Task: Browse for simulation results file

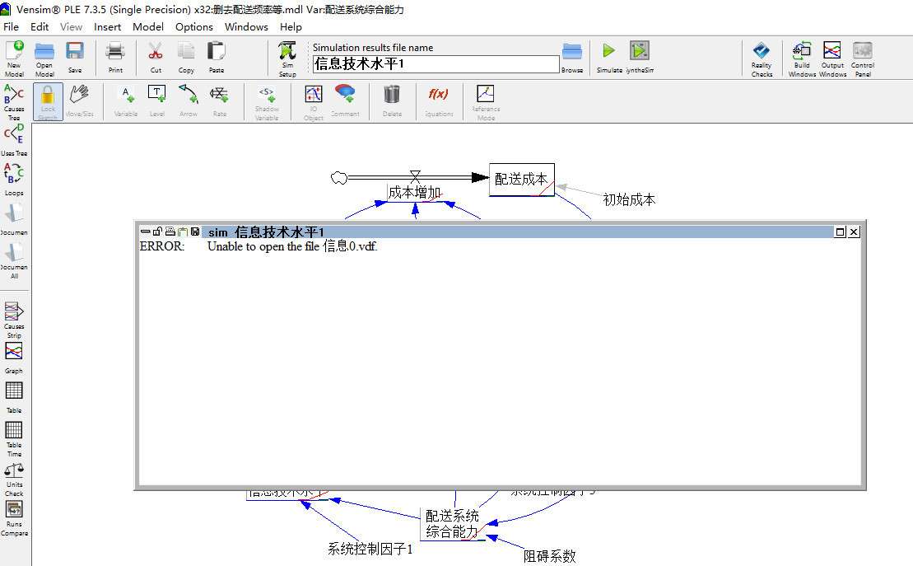Action: (572, 57)
